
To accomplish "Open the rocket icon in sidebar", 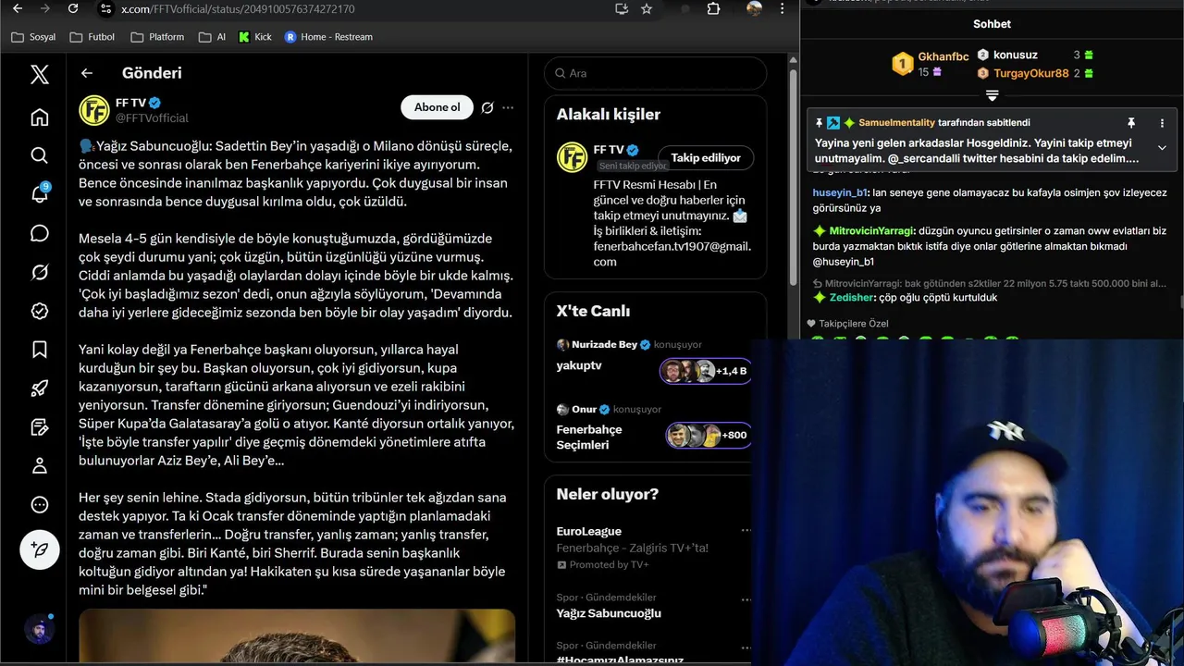I will (x=39, y=388).
